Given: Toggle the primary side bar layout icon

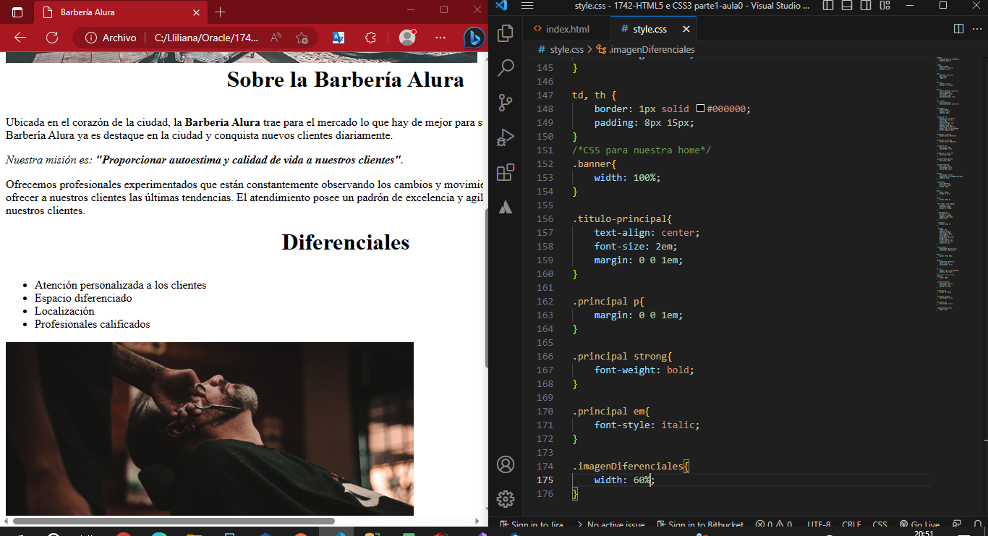Looking at the screenshot, I should 828,6.
